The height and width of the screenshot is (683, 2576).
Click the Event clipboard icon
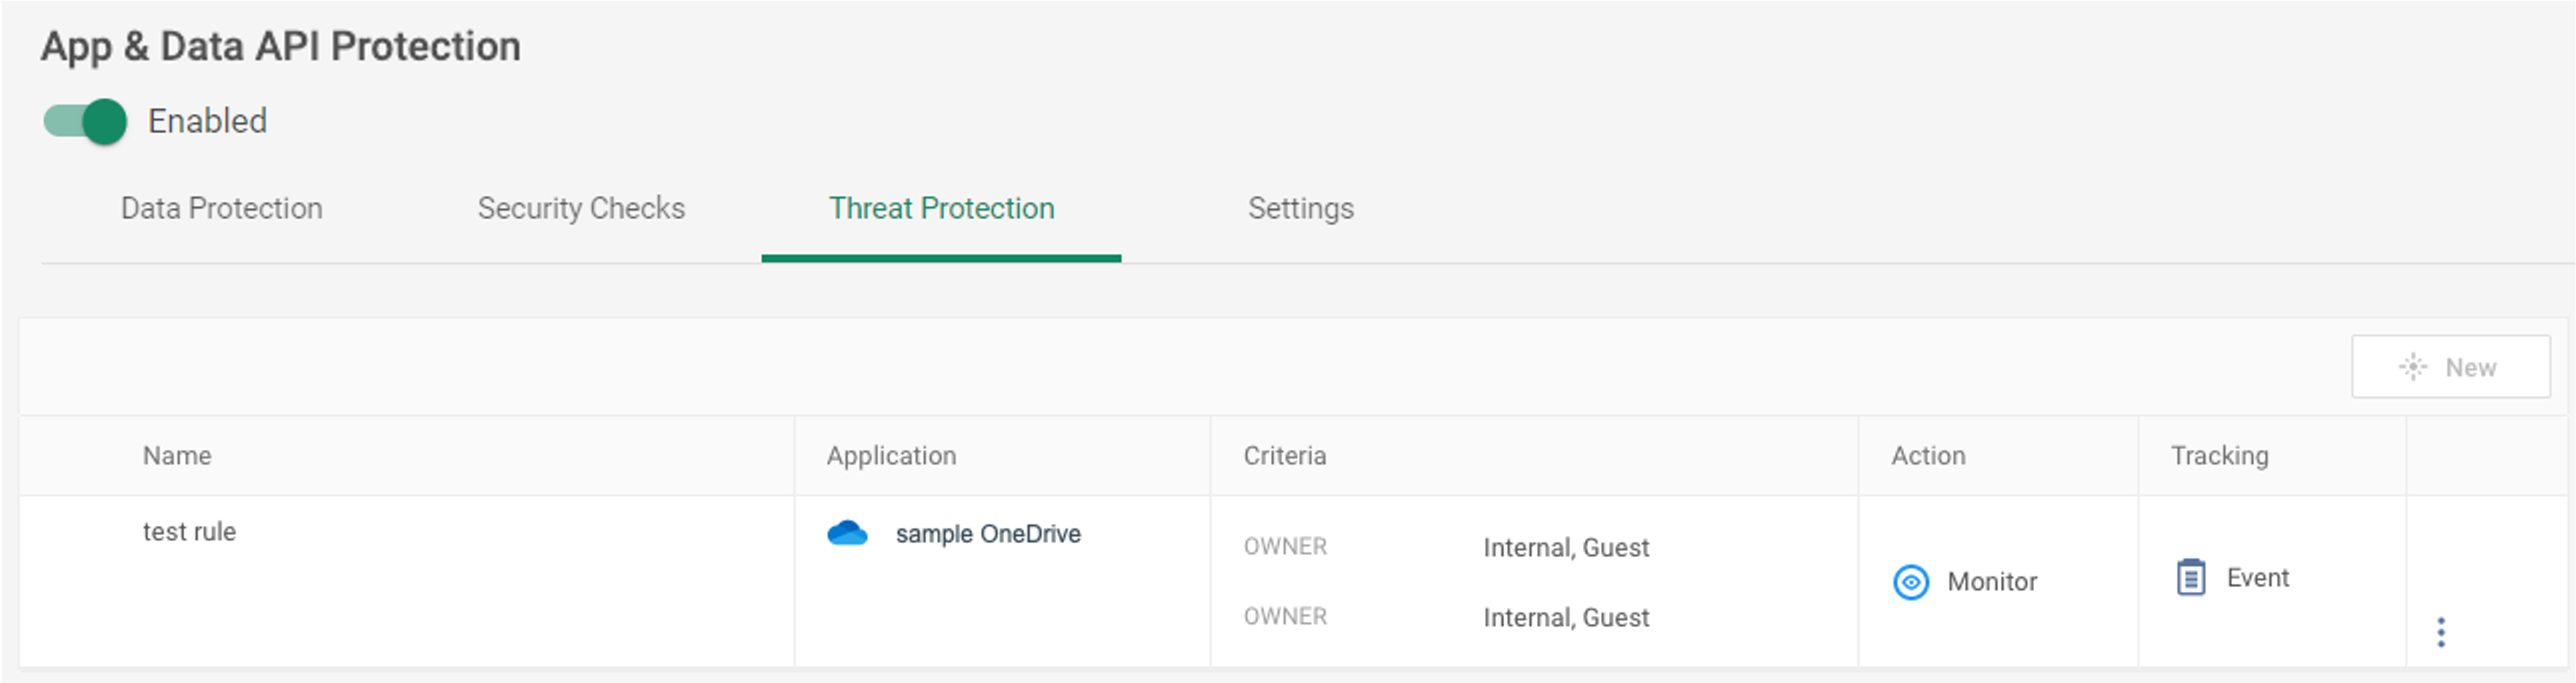(2190, 577)
